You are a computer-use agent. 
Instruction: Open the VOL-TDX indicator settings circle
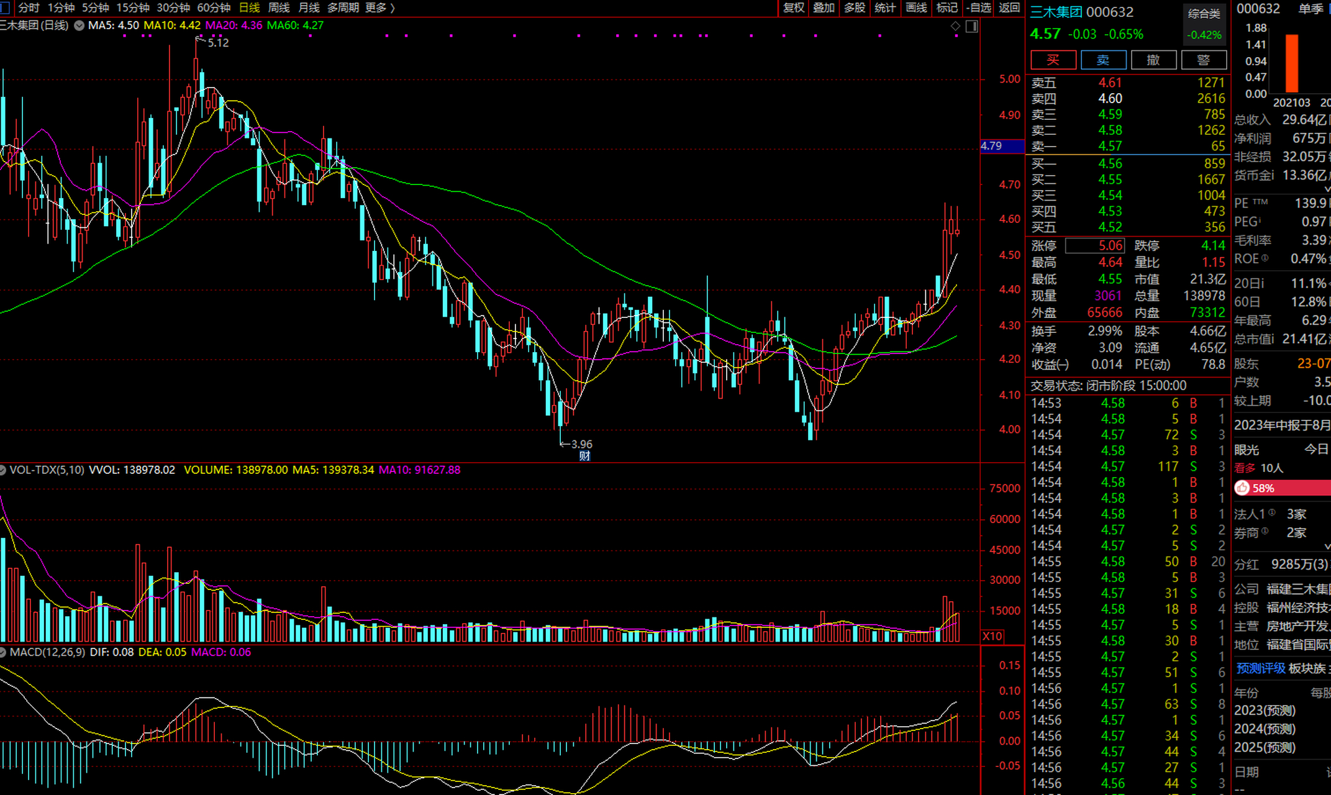point(3,470)
